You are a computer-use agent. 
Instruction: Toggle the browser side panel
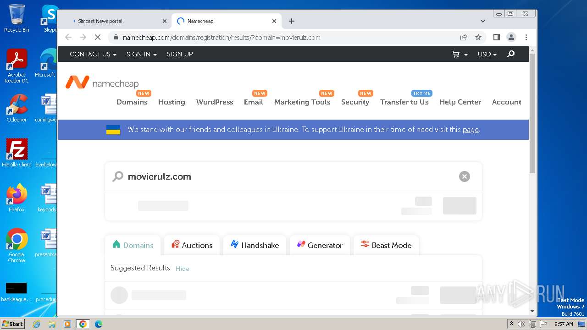pos(496,38)
